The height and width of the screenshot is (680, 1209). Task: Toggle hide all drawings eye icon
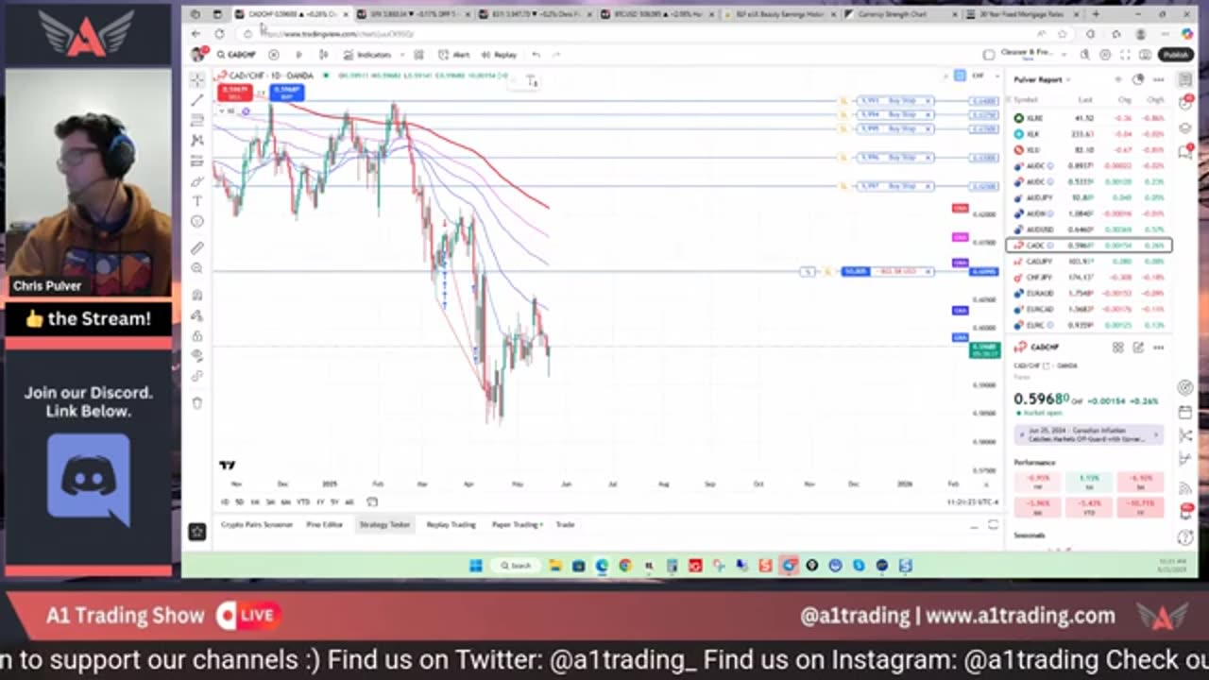click(x=197, y=355)
